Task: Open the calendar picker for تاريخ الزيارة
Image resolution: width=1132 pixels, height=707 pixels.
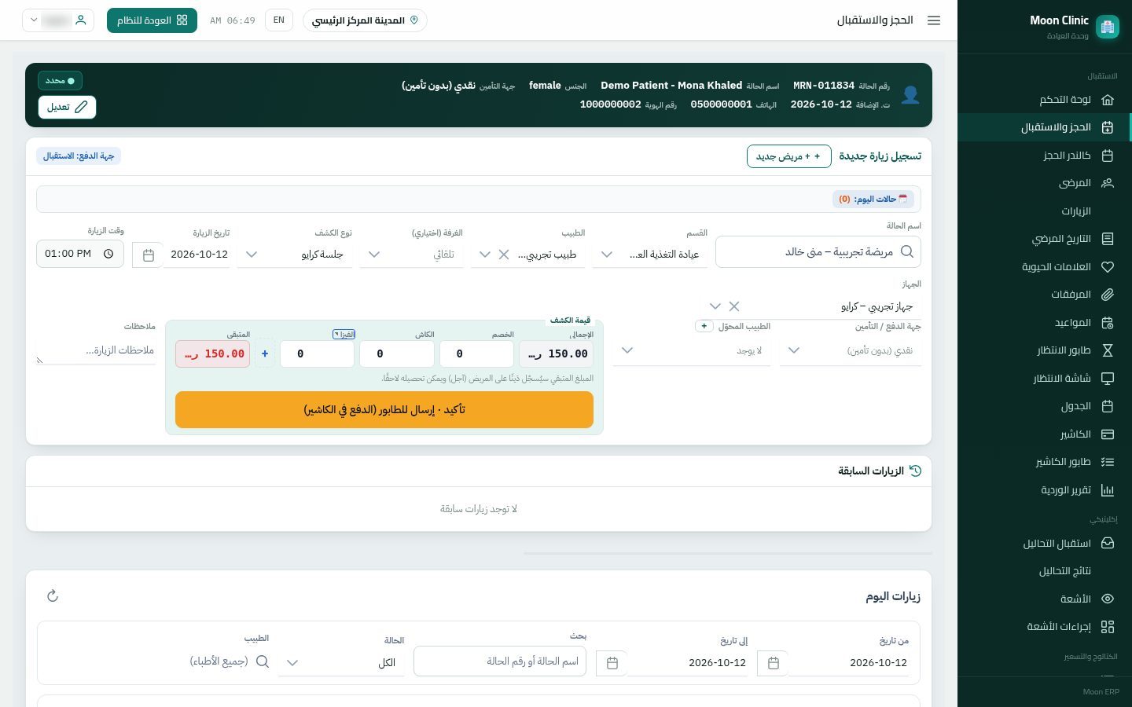Action: pyautogui.click(x=149, y=255)
